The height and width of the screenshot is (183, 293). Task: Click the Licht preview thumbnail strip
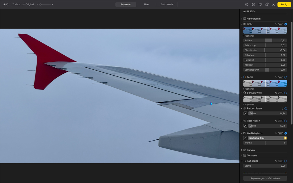(265, 30)
